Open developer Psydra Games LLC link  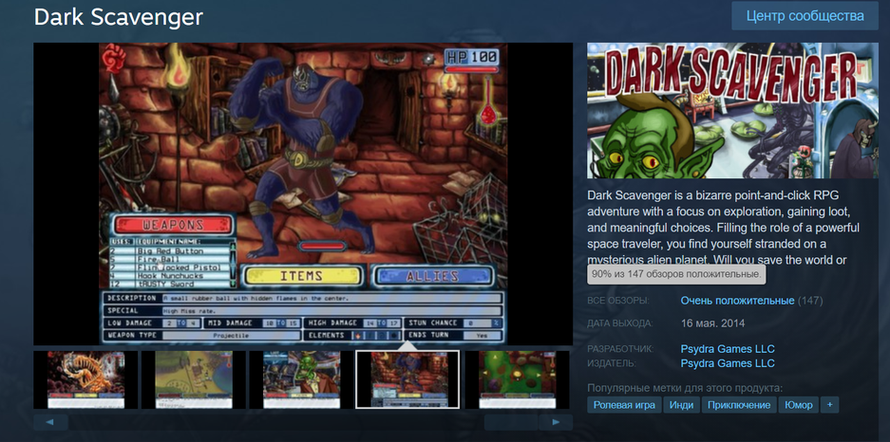(728, 349)
